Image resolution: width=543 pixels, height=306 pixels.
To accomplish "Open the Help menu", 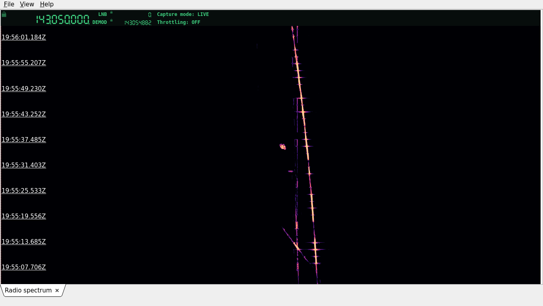I will (47, 4).
